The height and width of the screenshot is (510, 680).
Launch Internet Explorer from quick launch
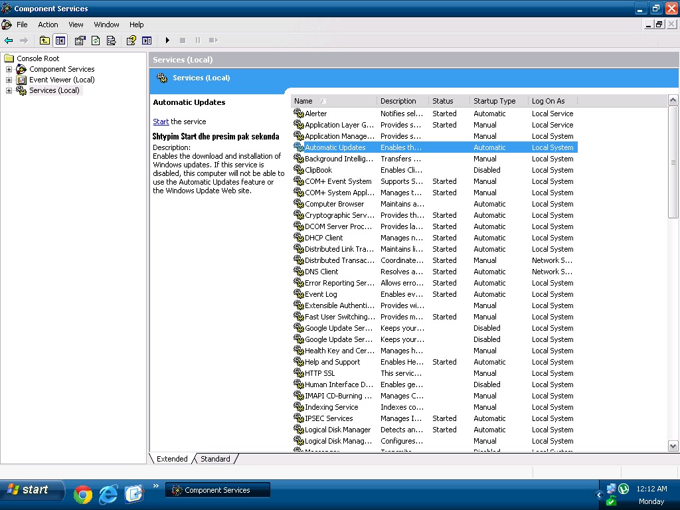[108, 494]
